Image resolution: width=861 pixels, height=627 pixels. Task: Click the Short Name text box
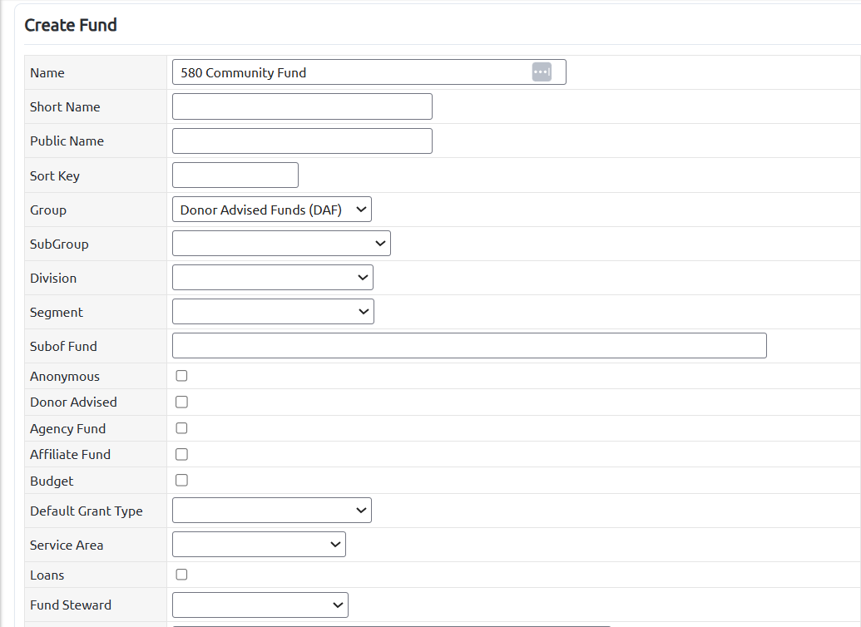point(302,106)
